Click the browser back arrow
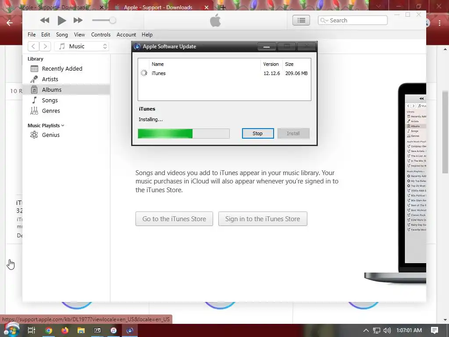 [10, 23]
